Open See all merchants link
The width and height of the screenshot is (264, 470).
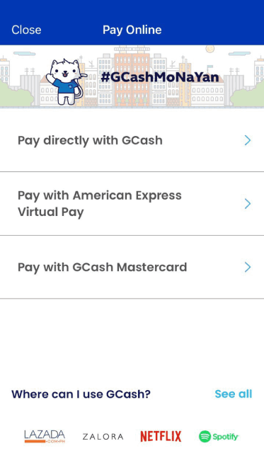coord(234,394)
